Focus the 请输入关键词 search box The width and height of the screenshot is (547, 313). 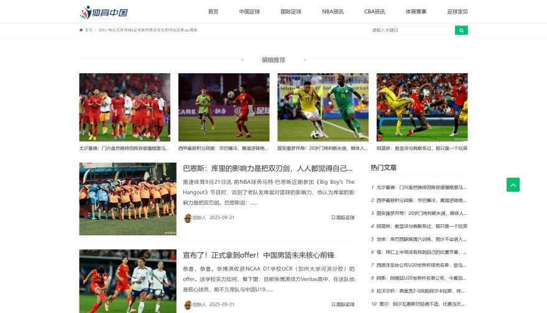(412, 30)
